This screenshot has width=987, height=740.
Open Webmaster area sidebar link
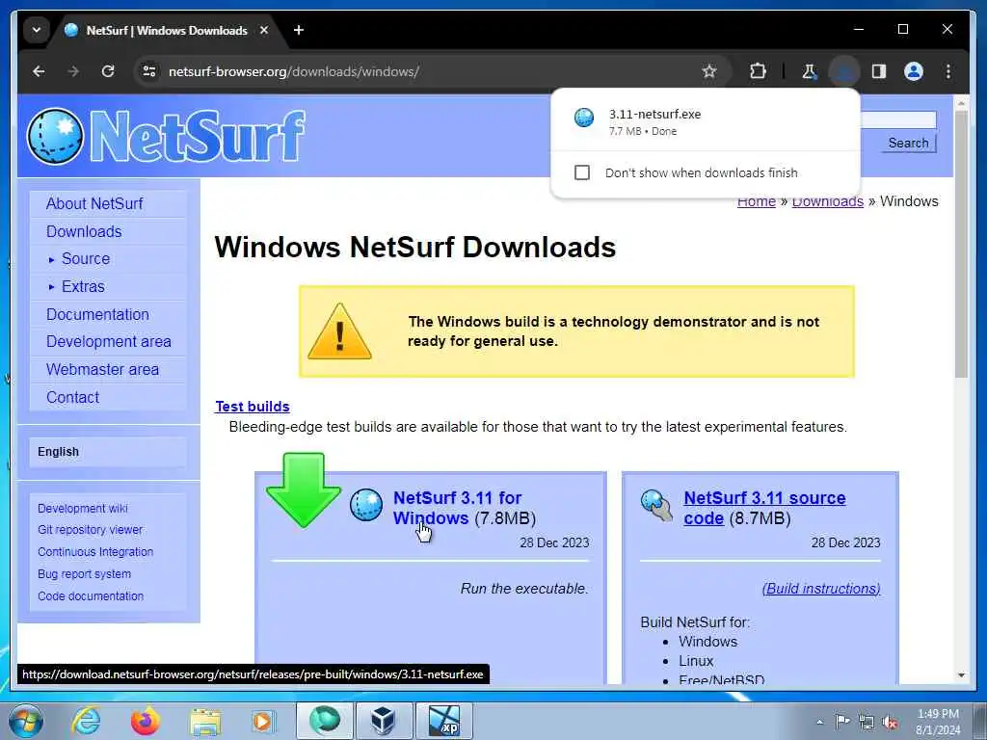click(x=102, y=369)
